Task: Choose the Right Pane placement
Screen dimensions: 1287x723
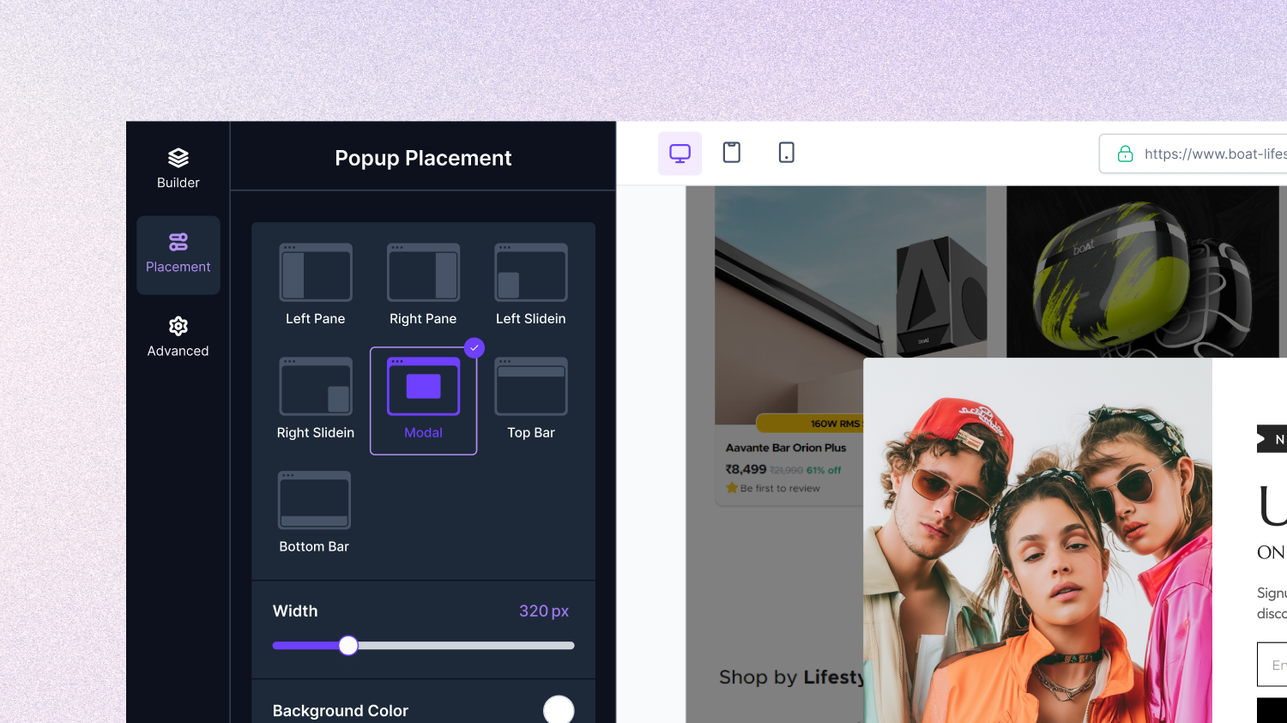Action: (x=423, y=273)
